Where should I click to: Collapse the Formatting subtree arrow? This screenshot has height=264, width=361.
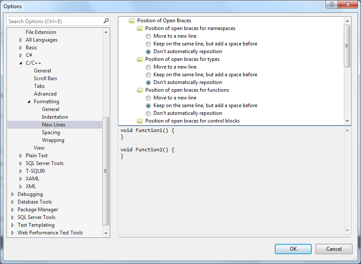coord(29,102)
